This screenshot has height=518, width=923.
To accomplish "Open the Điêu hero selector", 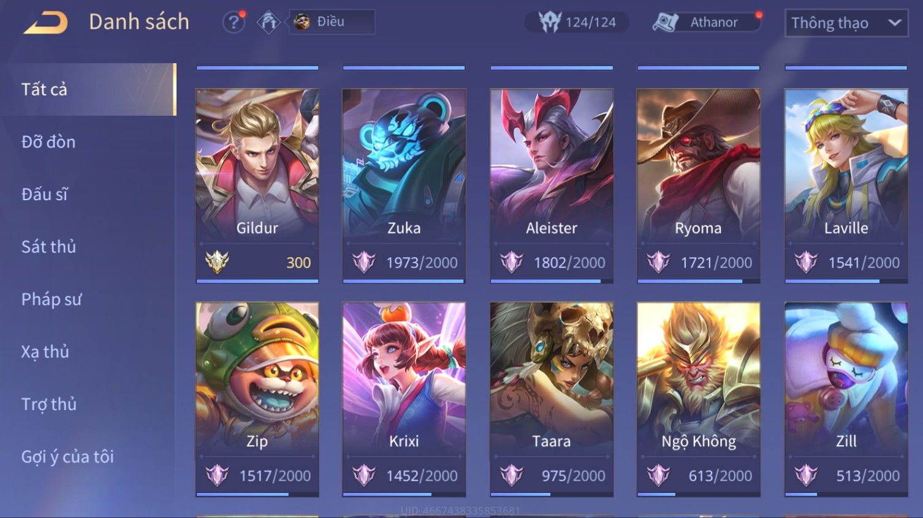I will pos(332,22).
